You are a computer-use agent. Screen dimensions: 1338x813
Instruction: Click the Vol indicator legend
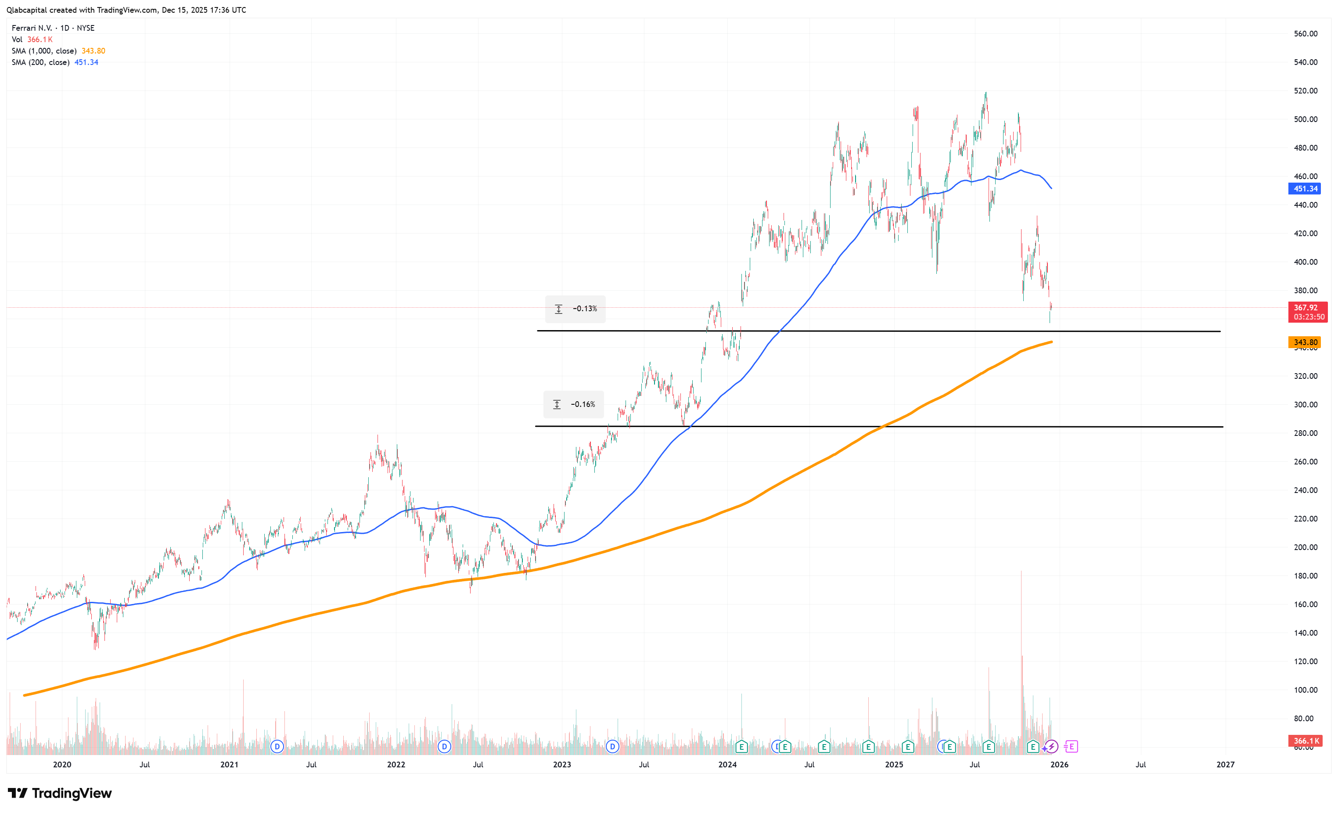click(18, 40)
